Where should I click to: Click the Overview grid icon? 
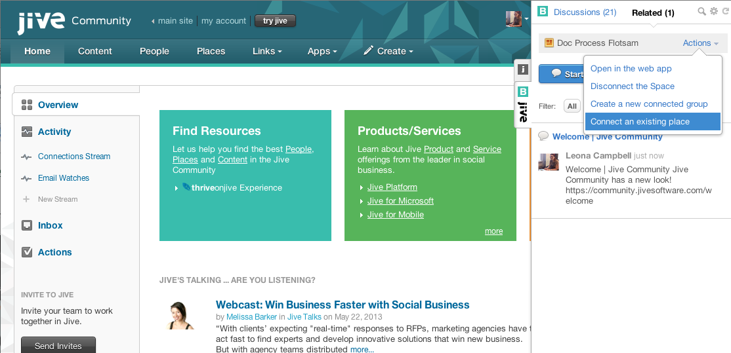[26, 105]
